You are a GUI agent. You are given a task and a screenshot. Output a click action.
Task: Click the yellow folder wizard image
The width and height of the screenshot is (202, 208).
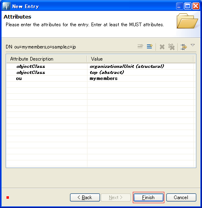tap(187, 21)
